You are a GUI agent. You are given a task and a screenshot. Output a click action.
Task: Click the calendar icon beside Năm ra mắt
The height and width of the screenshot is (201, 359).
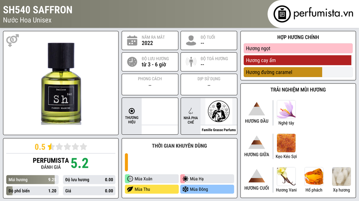click(132, 40)
